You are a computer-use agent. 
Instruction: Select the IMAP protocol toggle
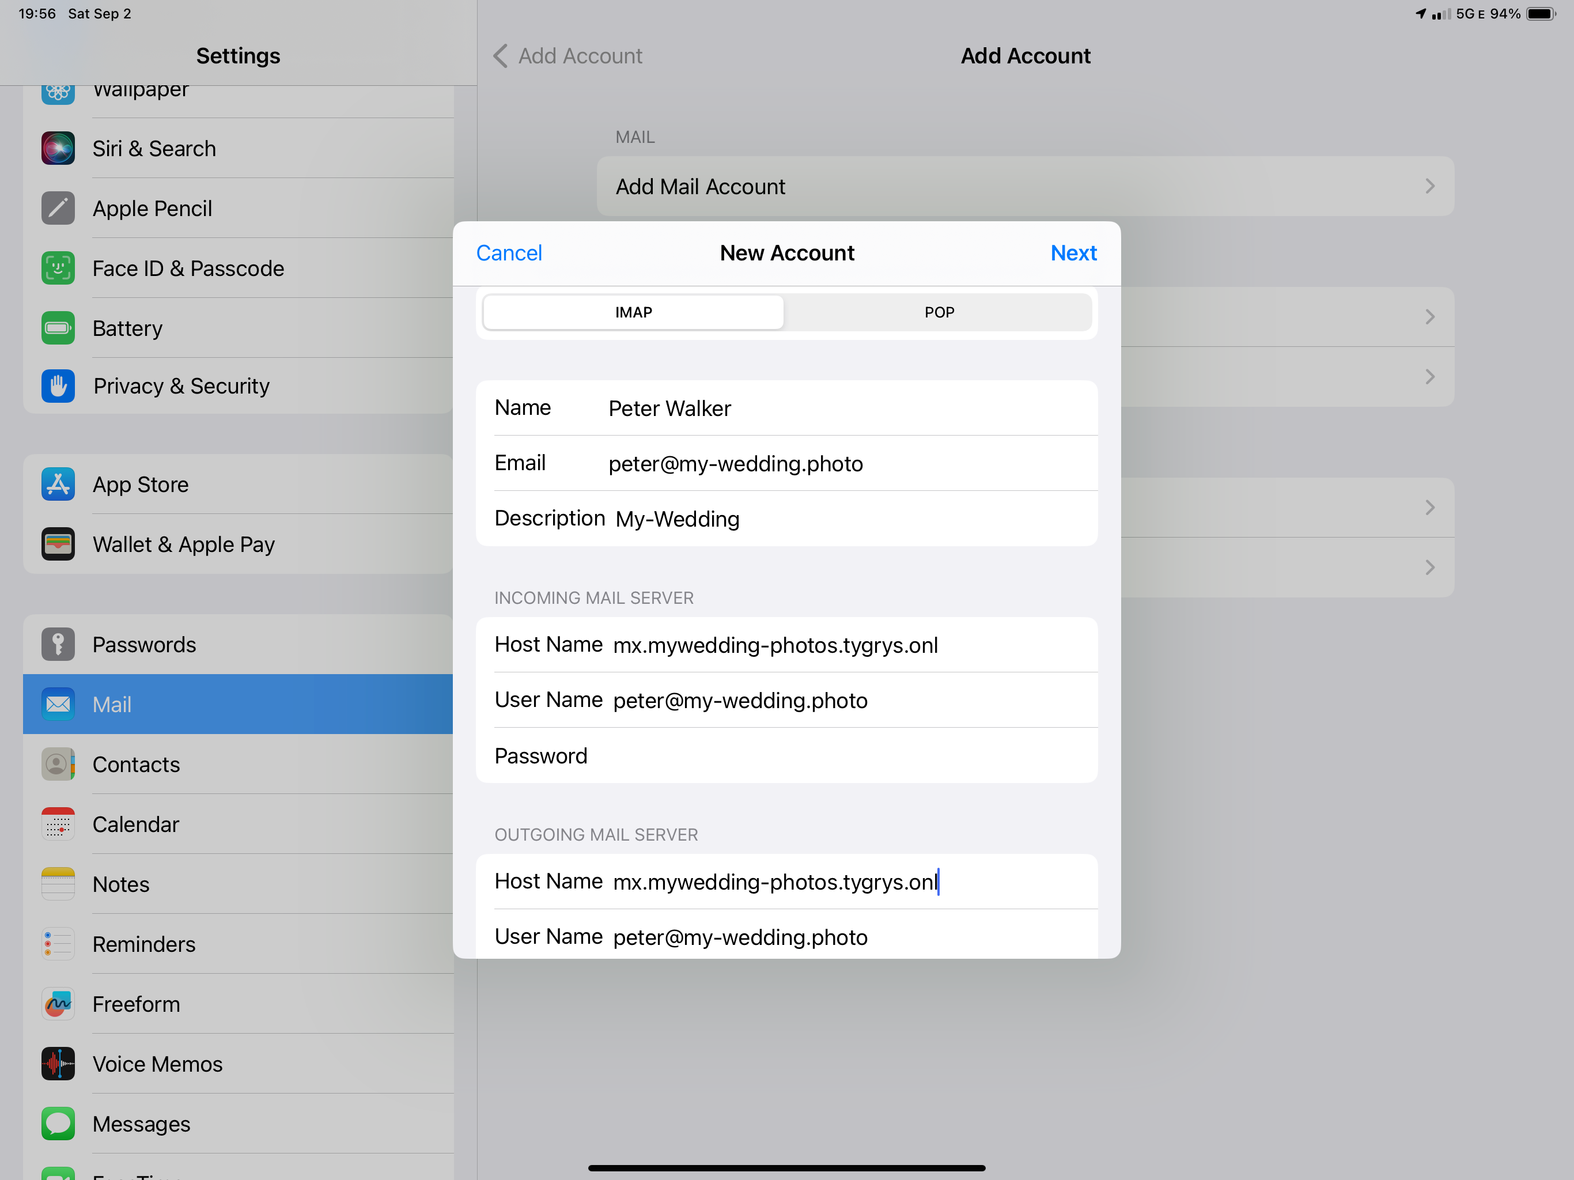pos(632,311)
